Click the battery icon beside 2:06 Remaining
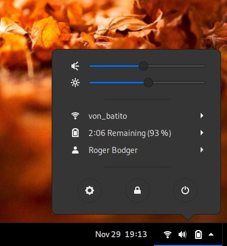The width and height of the screenshot is (227, 246). pos(75,133)
